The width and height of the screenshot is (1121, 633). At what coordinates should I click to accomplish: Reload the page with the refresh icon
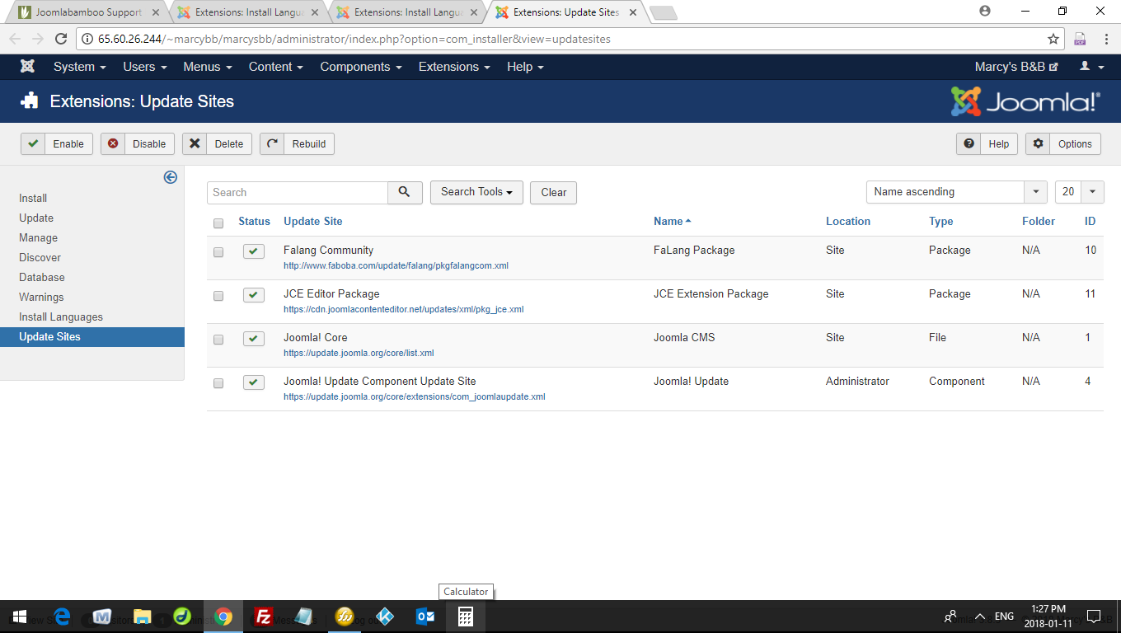click(x=60, y=39)
